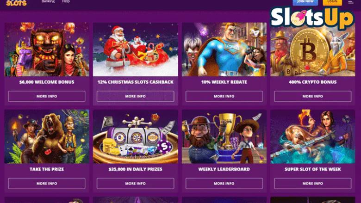The image size is (361, 203).
Task: Select the Santa Christmas cashback image
Action: click(x=135, y=49)
